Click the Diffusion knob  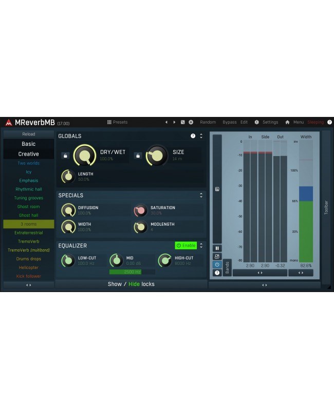tap(68, 210)
